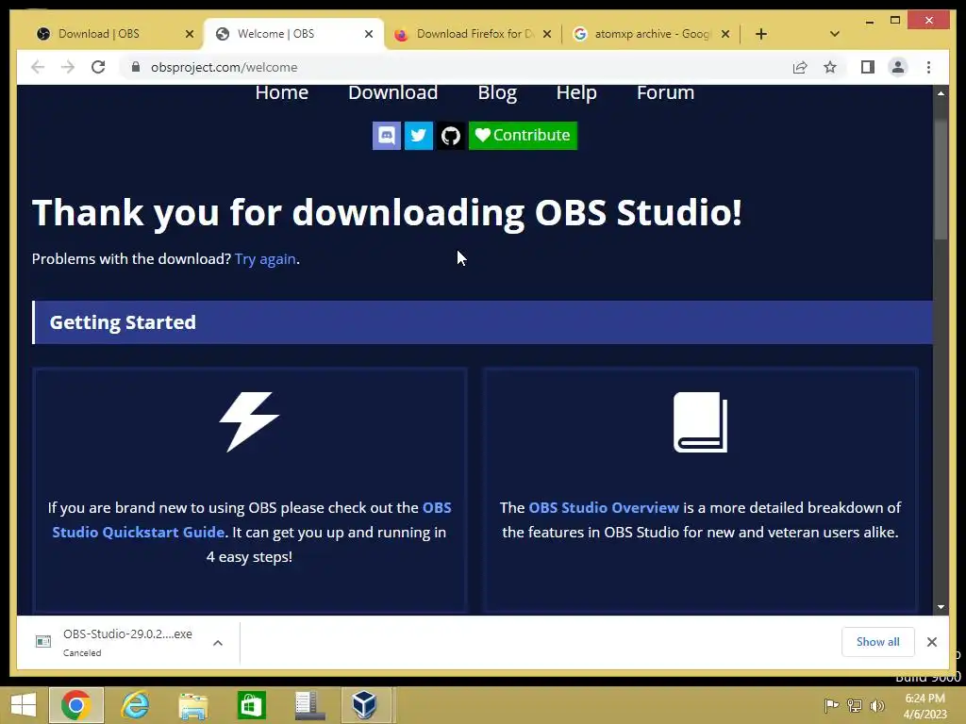Viewport: 966px width, 724px height.
Task: Open the Windows Start button
Action: [x=24, y=705]
